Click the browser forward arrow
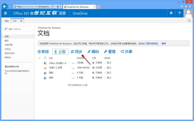The image size is (194, 121). (x=10, y=6)
